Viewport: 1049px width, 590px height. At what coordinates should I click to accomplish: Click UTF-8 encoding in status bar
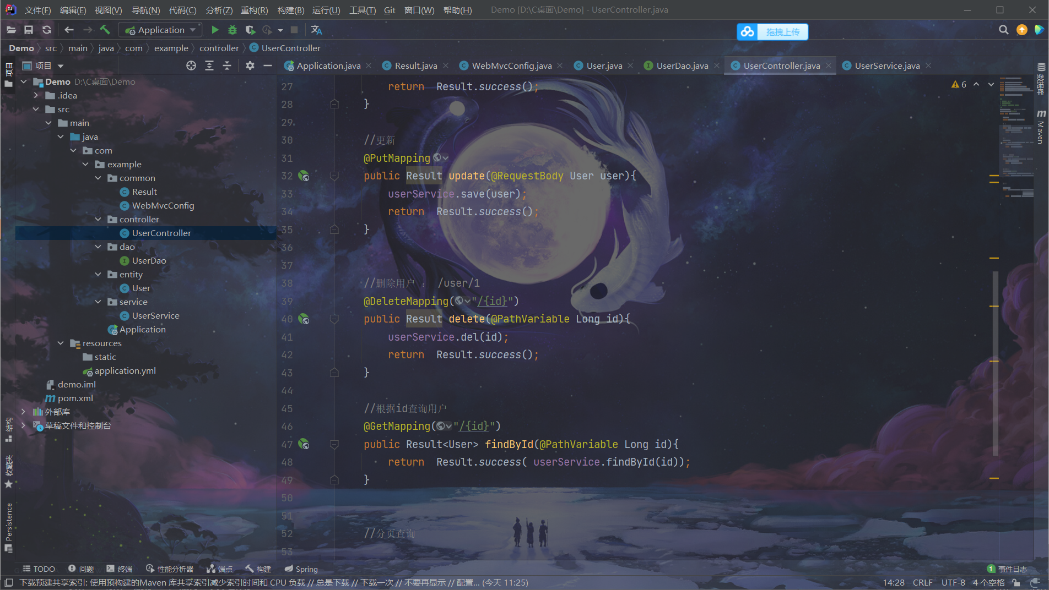click(953, 582)
